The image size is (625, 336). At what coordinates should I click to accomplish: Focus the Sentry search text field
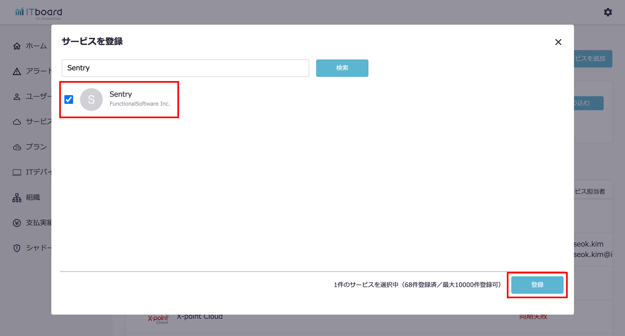click(x=185, y=68)
